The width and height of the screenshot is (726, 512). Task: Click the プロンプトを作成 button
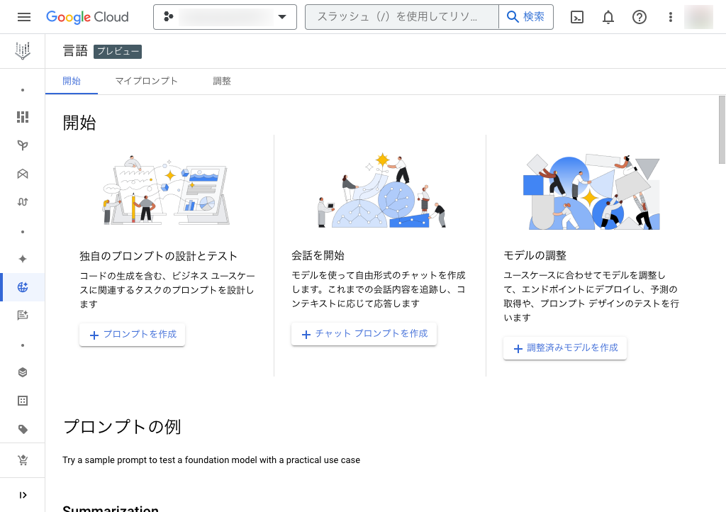point(133,335)
